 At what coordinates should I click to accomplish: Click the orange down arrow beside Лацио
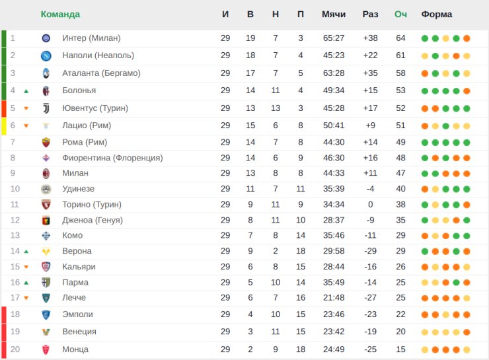tap(26, 126)
